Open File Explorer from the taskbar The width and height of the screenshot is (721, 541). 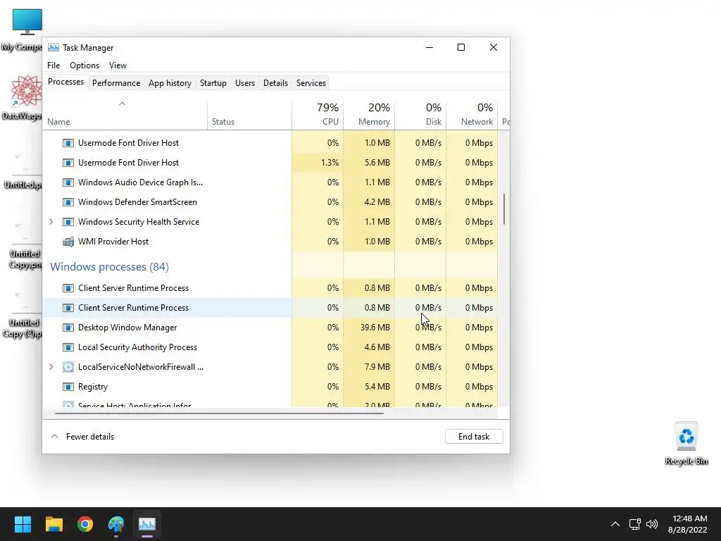54,524
